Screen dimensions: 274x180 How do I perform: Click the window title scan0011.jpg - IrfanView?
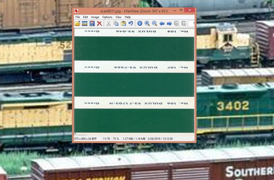tap(134, 11)
